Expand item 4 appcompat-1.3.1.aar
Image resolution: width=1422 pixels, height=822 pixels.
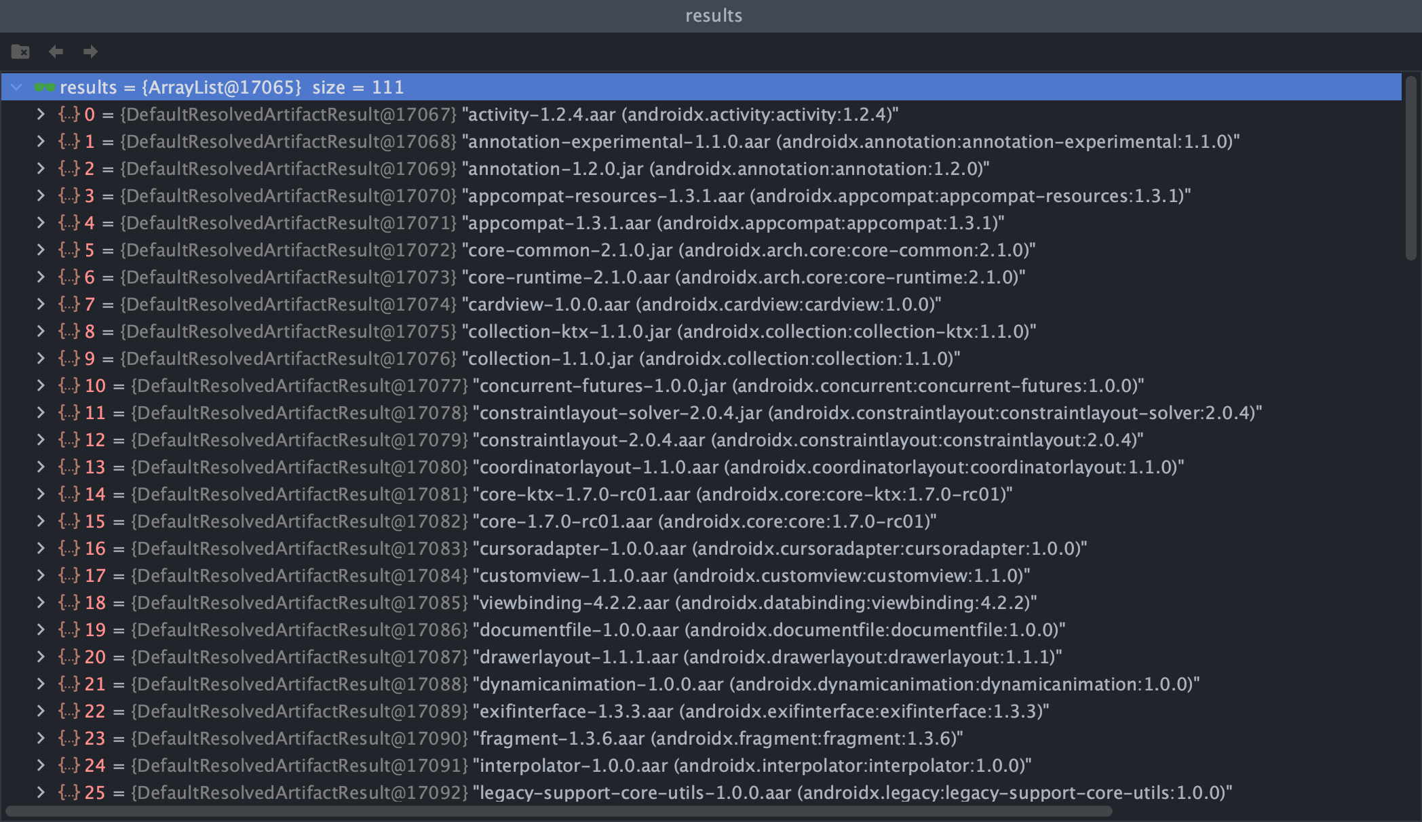tap(41, 223)
